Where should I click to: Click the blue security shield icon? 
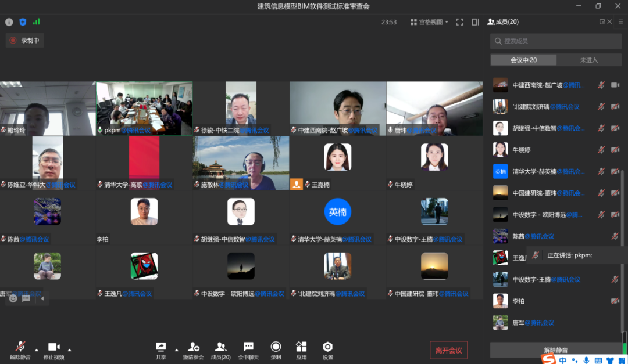[23, 22]
